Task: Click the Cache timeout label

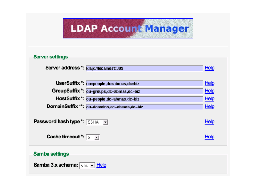Action: 66,137
